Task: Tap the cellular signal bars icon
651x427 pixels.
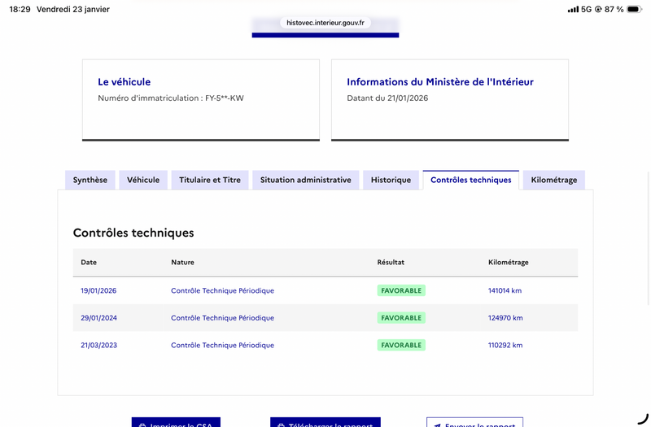Action: [x=573, y=10]
